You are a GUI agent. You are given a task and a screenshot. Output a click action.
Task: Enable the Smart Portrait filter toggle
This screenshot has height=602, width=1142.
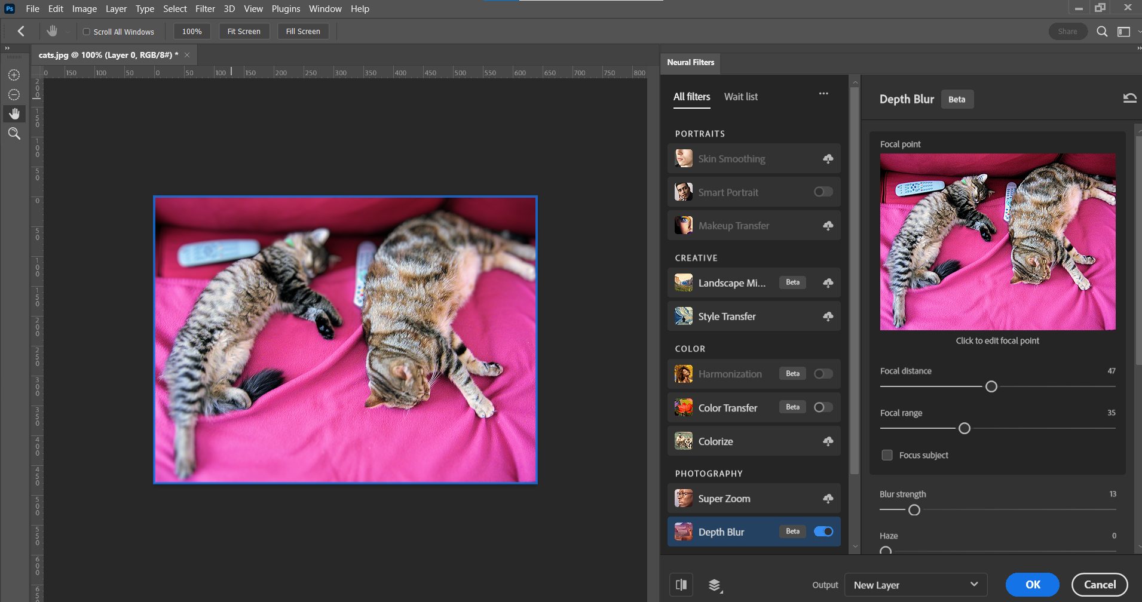pos(822,192)
